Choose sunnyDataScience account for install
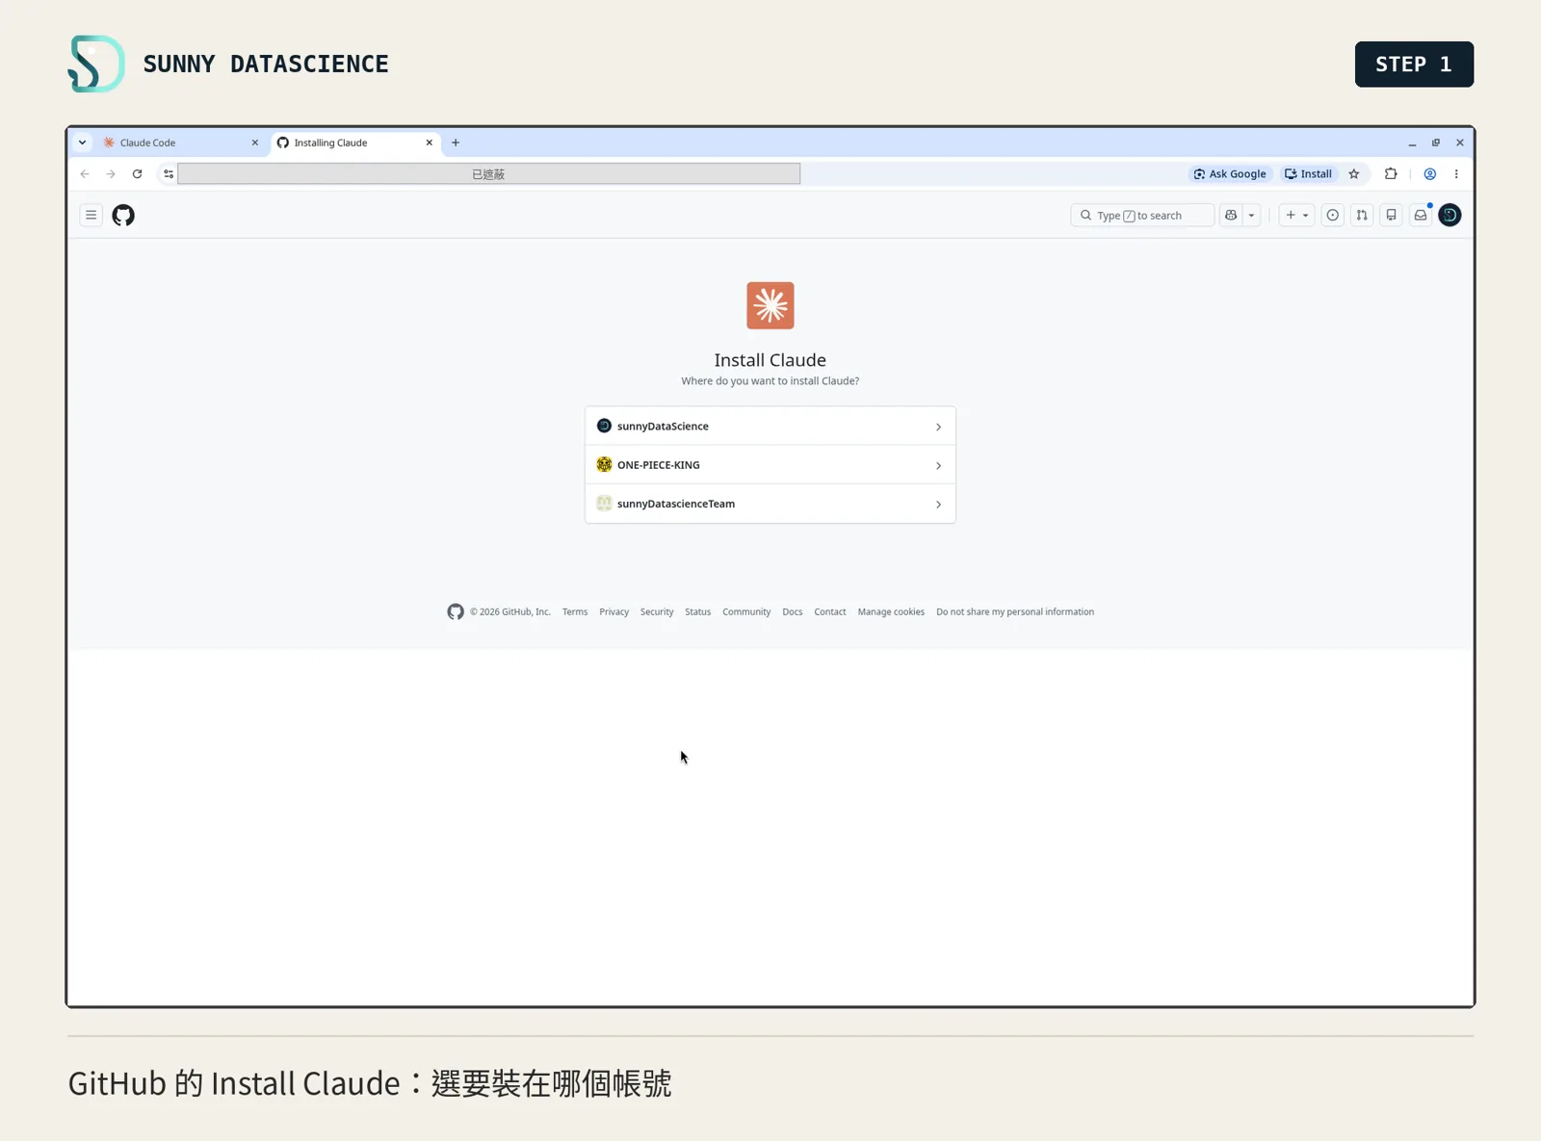 coord(770,426)
